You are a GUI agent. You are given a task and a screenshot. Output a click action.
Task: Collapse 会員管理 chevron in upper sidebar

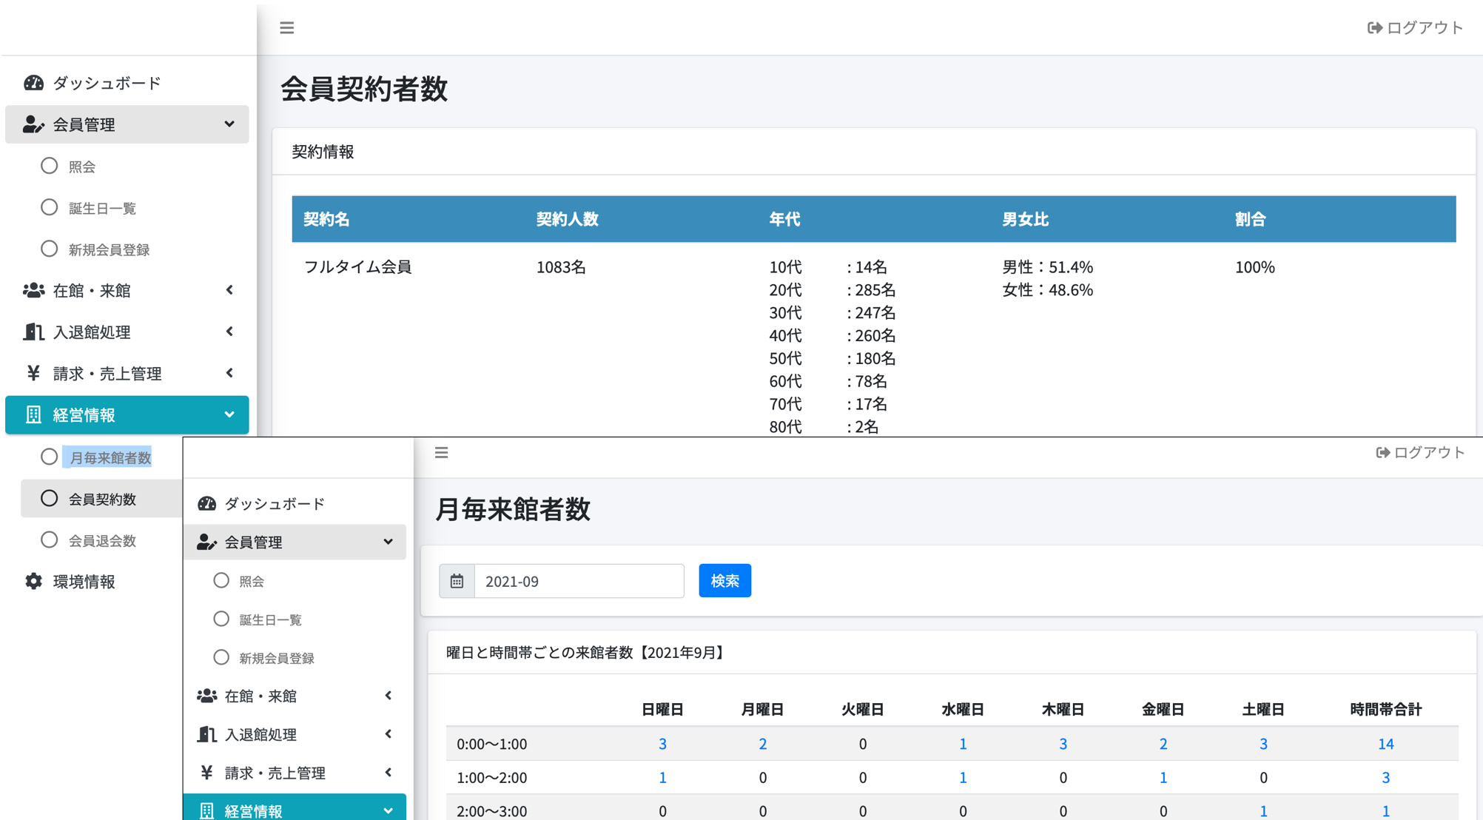coord(229,124)
